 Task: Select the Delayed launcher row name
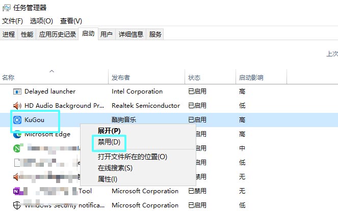click(x=50, y=92)
